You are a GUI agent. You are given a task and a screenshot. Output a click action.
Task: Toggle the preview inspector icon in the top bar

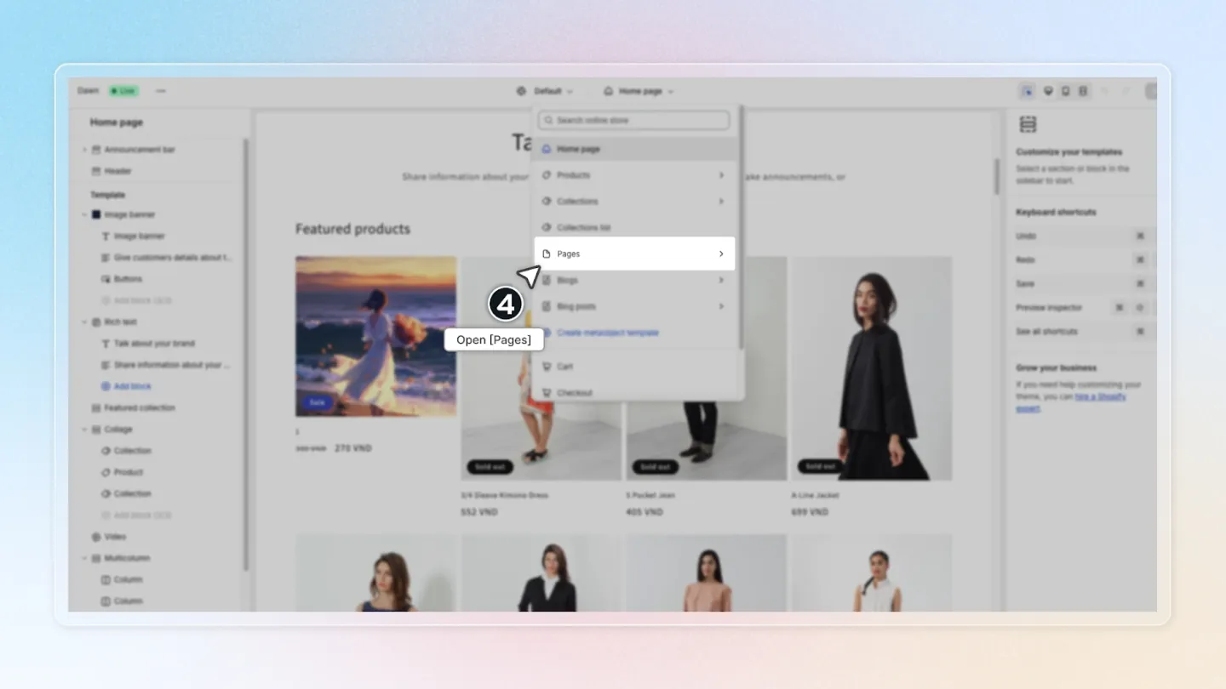click(x=1028, y=91)
